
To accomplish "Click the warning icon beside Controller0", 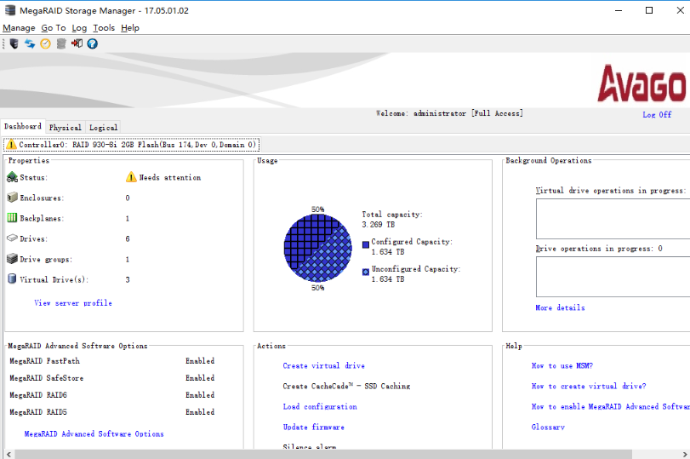I will (11, 145).
